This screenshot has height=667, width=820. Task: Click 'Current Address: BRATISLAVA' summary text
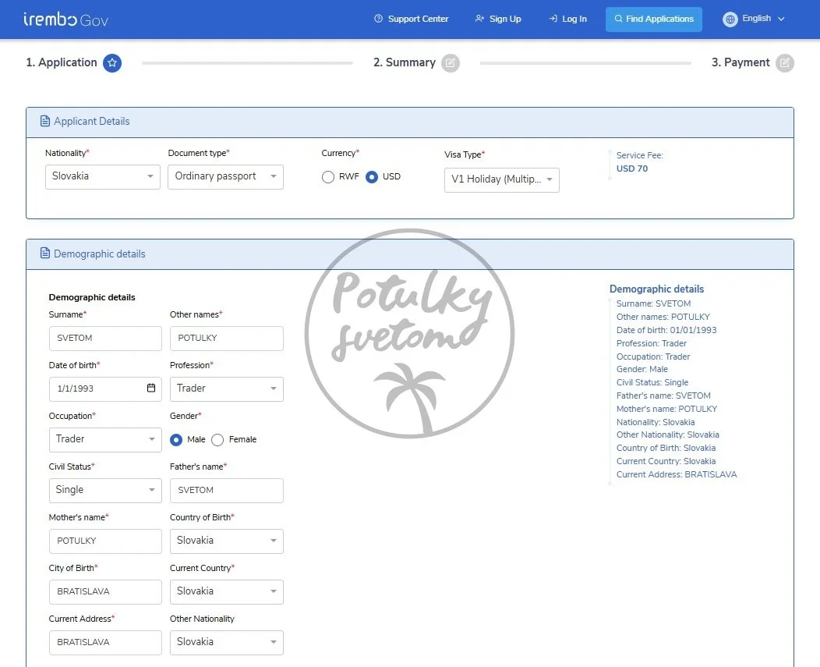coord(676,474)
